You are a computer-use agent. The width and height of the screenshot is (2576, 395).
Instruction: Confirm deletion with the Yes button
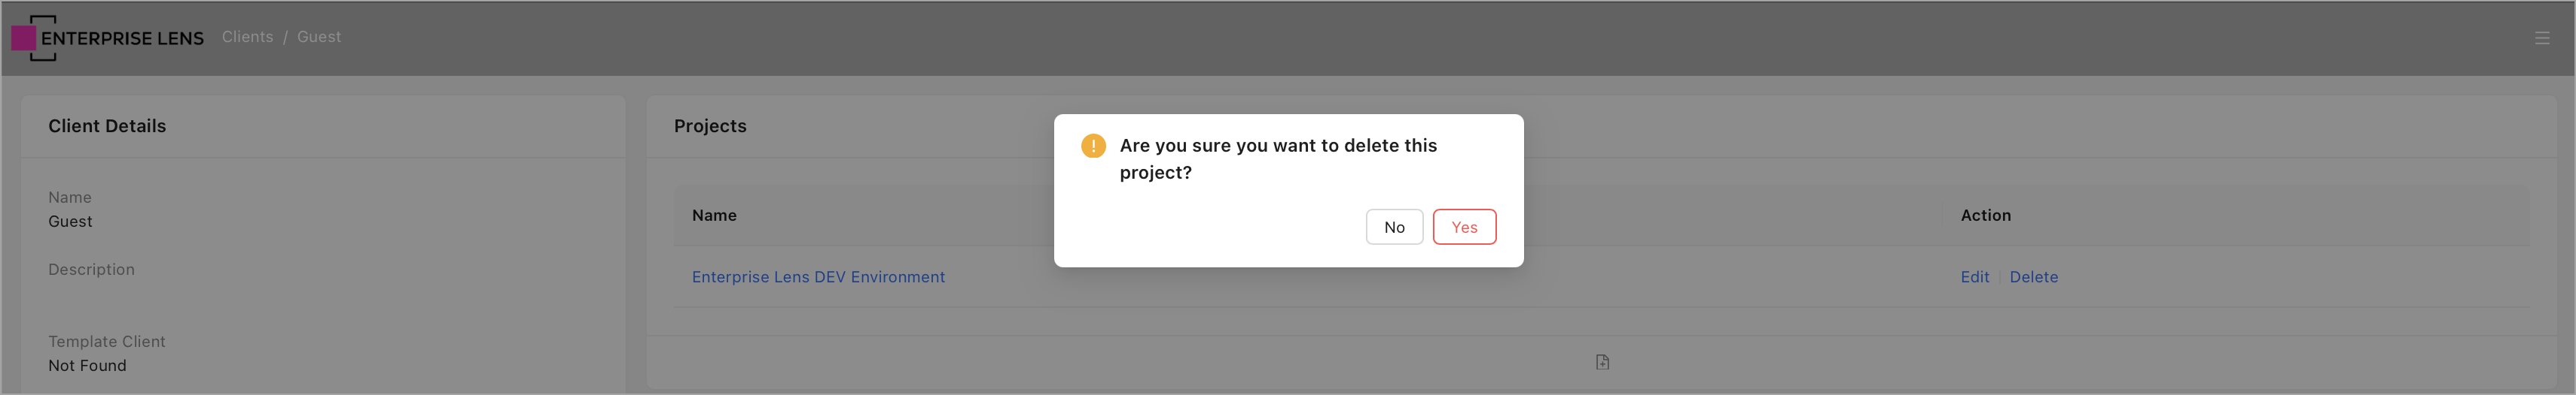(x=1464, y=228)
